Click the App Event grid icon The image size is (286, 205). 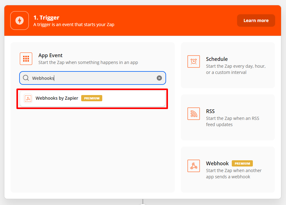coord(26,59)
